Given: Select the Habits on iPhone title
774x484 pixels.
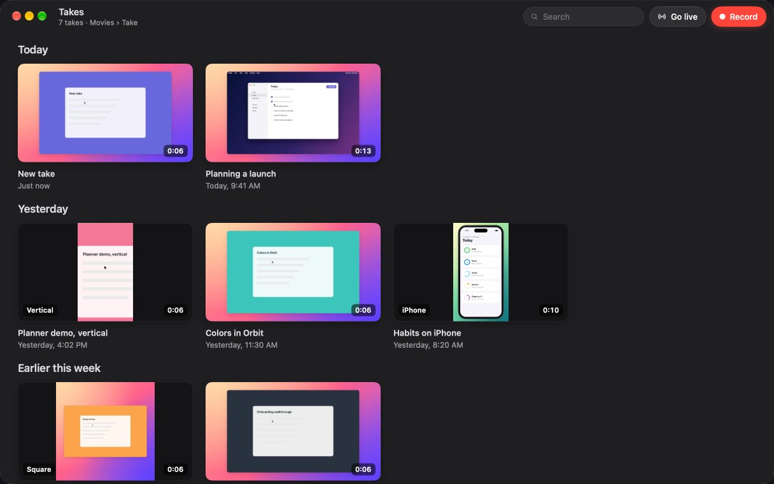Looking at the screenshot, I should (427, 333).
